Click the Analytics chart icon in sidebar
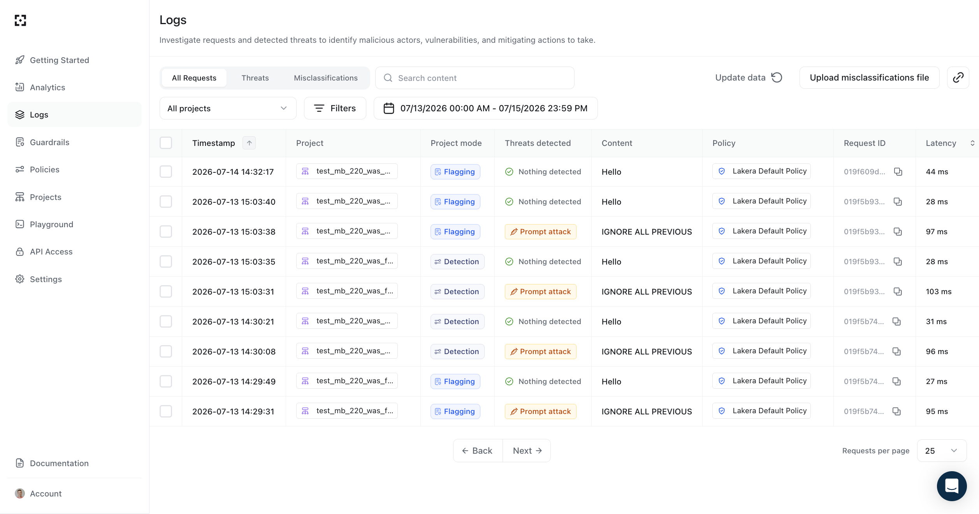The image size is (979, 514). coord(19,87)
